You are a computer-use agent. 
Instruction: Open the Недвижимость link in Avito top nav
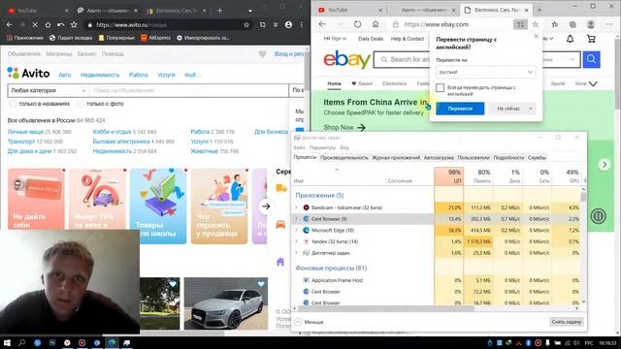100,75
